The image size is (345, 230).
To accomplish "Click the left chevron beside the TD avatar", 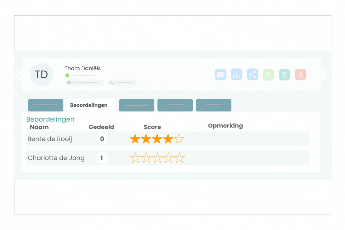I will 20,76.
